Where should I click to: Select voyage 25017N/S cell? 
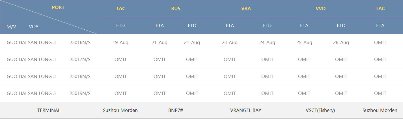[80, 60]
